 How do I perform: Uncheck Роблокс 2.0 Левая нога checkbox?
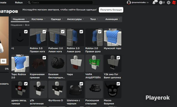tap(63, 32)
